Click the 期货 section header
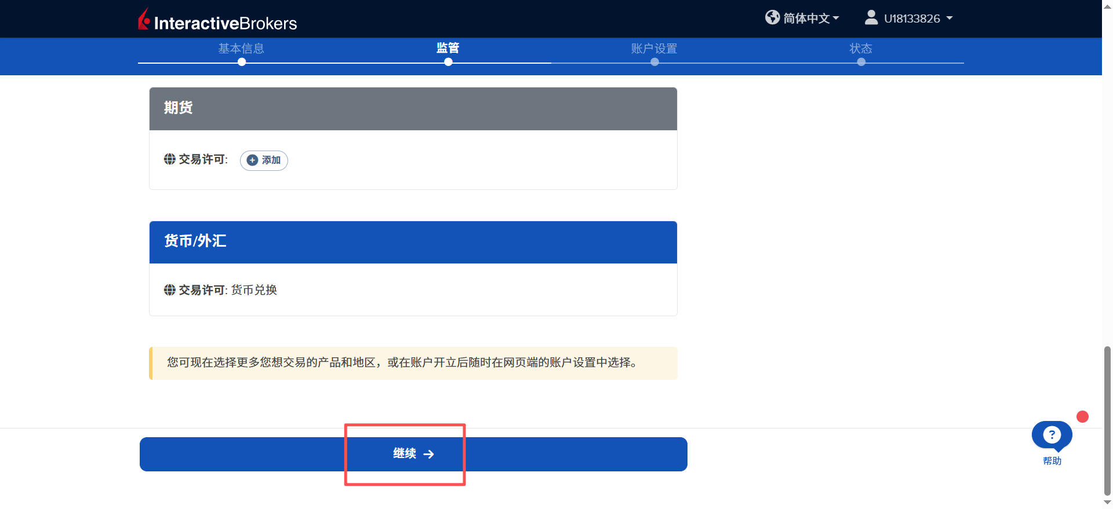 (x=413, y=108)
